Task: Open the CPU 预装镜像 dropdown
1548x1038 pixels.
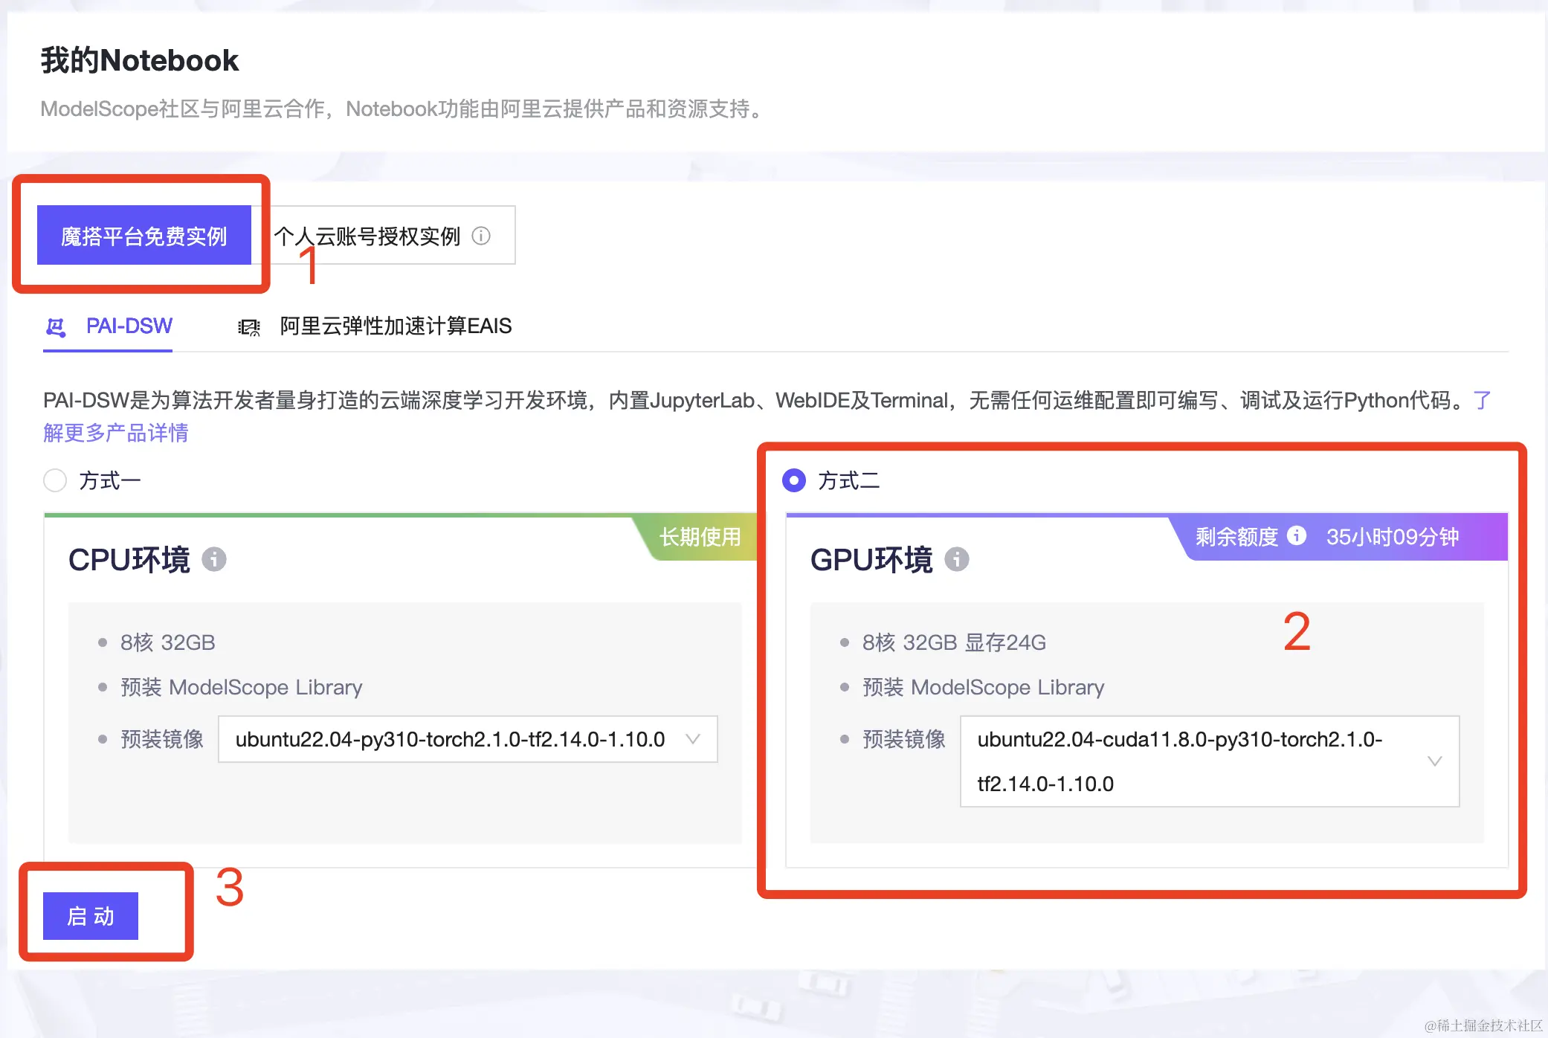Action: pyautogui.click(x=468, y=739)
